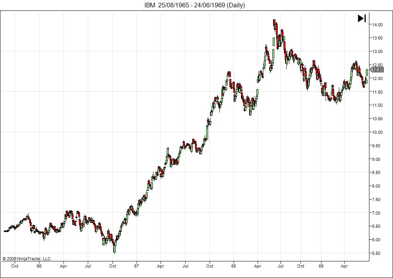Click the 13.50 price axis label
393x278 pixels.
coord(378,38)
